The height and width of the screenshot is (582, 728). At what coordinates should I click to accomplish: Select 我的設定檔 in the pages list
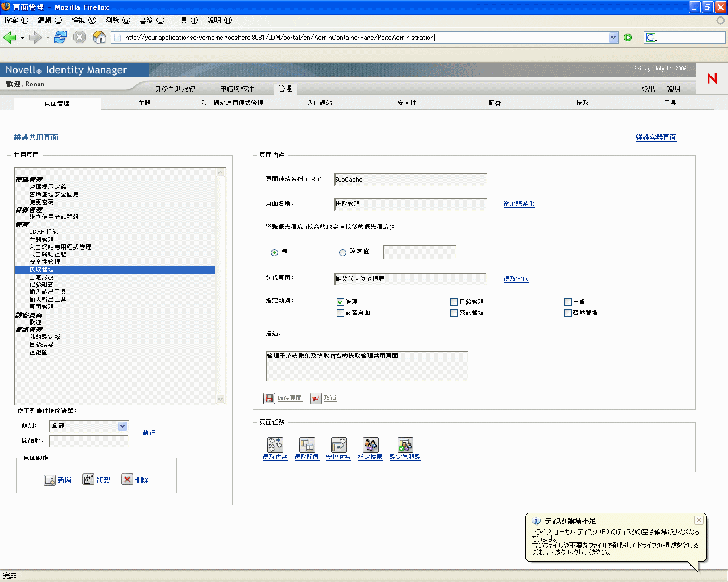[x=44, y=337]
